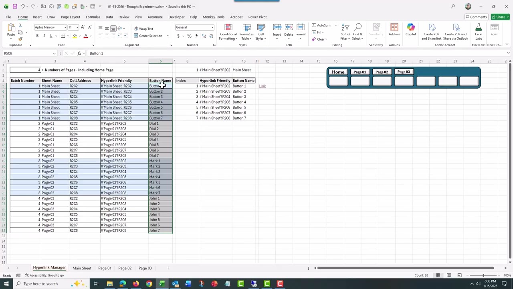Click the Accounting dollar format icon

pos(178,36)
